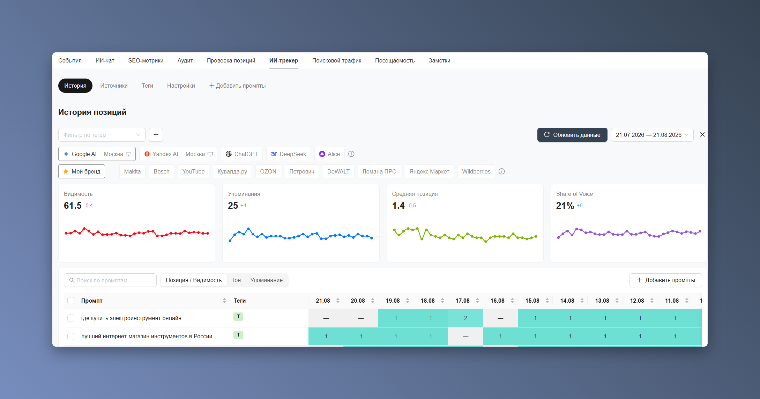Click the desktop icon in Google AI chip
Image resolution: width=760 pixels, height=399 pixels.
(x=129, y=154)
